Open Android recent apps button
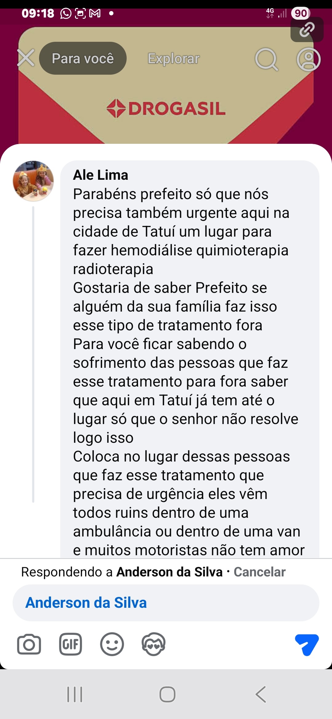Image resolution: width=332 pixels, height=719 pixels. coord(75,694)
